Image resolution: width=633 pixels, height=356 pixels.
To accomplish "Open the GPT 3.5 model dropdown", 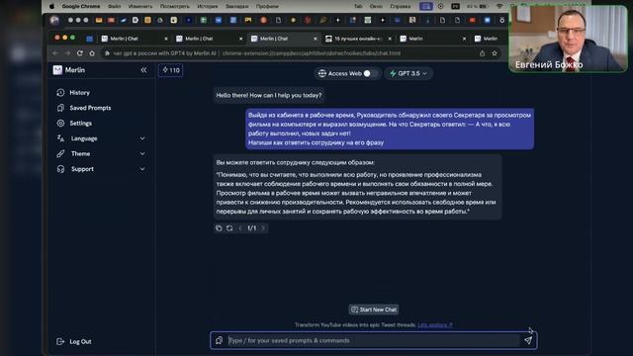I will 407,73.
